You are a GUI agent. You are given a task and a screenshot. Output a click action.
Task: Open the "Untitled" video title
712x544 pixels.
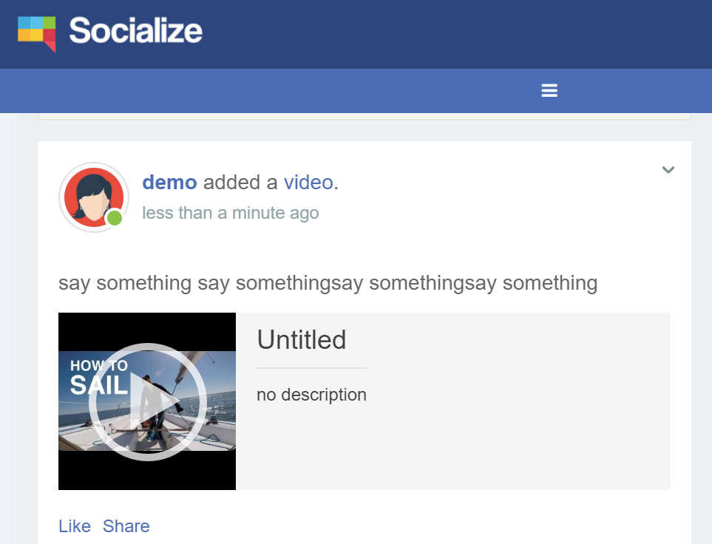tap(302, 340)
